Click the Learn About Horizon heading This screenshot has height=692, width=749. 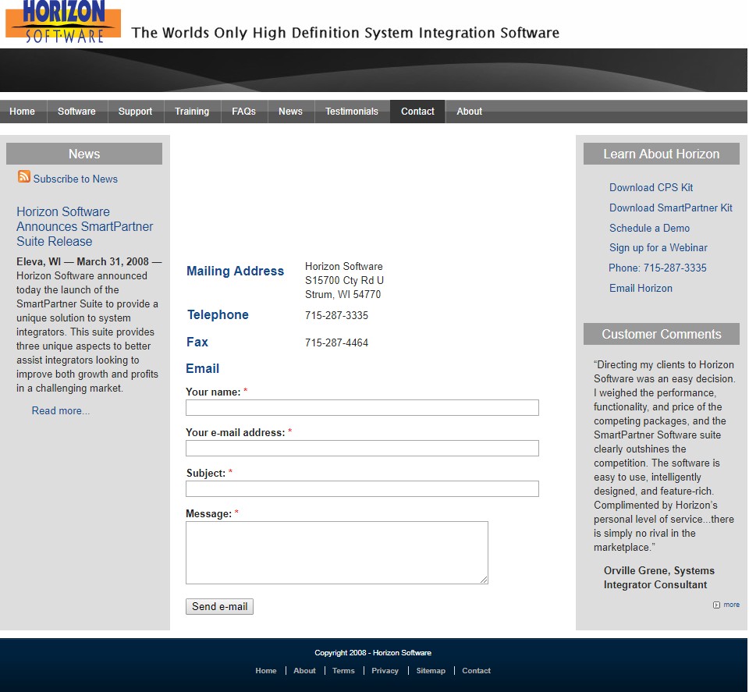click(x=662, y=154)
